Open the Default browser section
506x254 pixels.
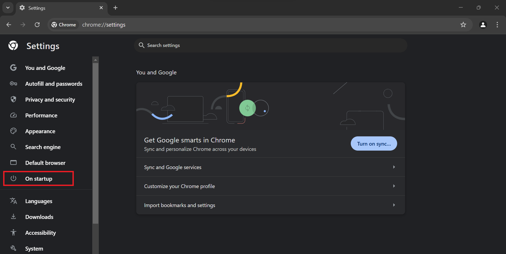(45, 163)
